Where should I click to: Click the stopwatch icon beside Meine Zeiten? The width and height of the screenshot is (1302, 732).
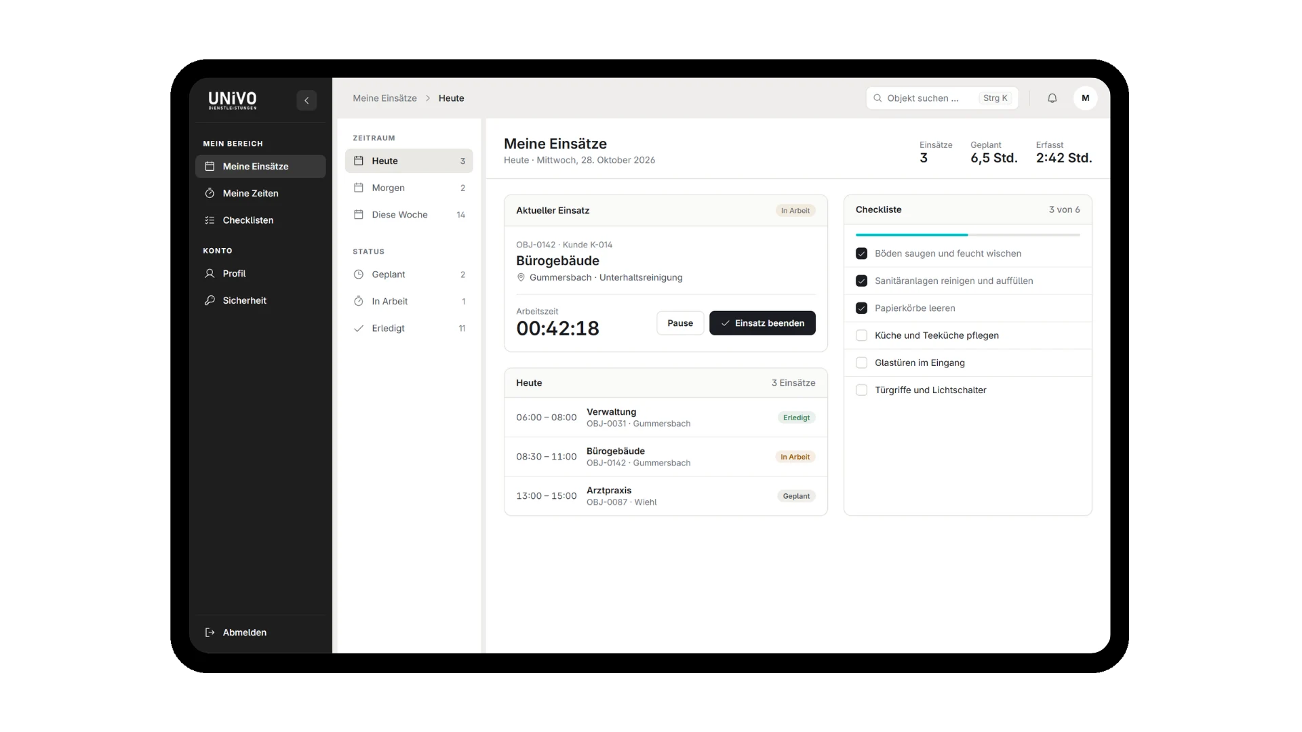click(x=210, y=193)
